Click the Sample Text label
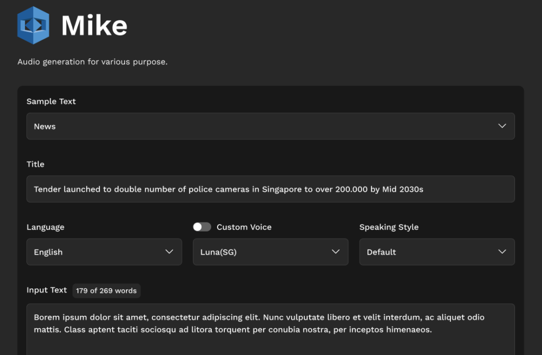 pyautogui.click(x=51, y=101)
